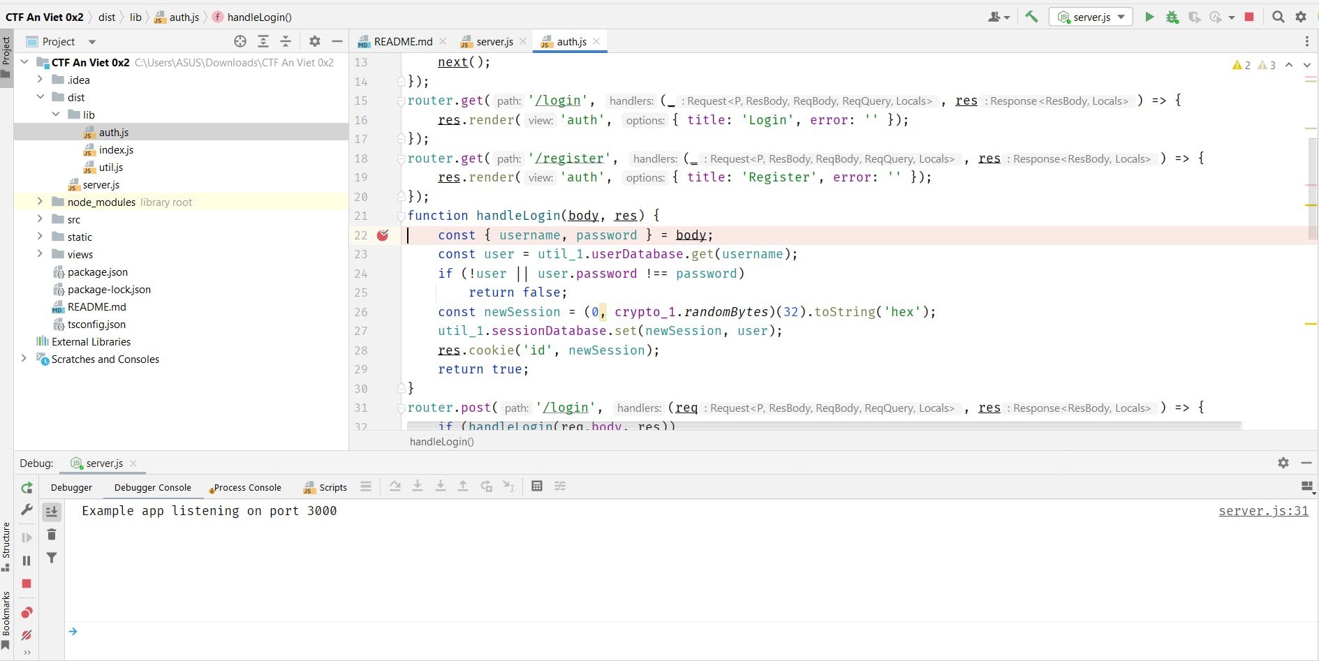Viewport: 1319px width, 661px height.
Task: Run server.js with the green play button
Action: coord(1149,17)
